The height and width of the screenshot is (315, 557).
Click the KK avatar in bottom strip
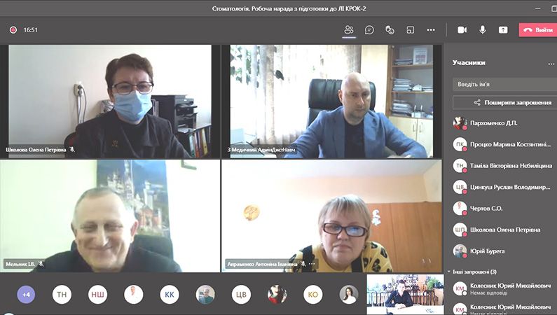tap(170, 295)
